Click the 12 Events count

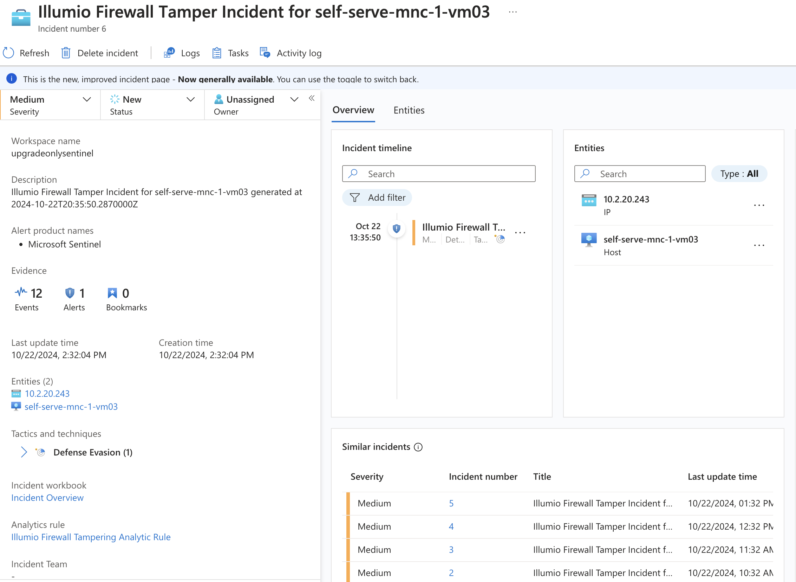click(x=36, y=293)
